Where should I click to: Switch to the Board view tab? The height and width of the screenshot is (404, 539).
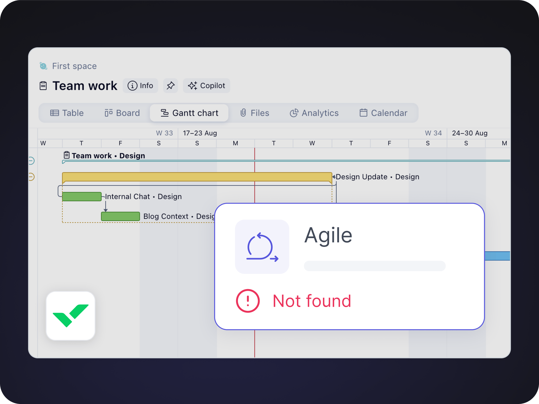pyautogui.click(x=122, y=113)
